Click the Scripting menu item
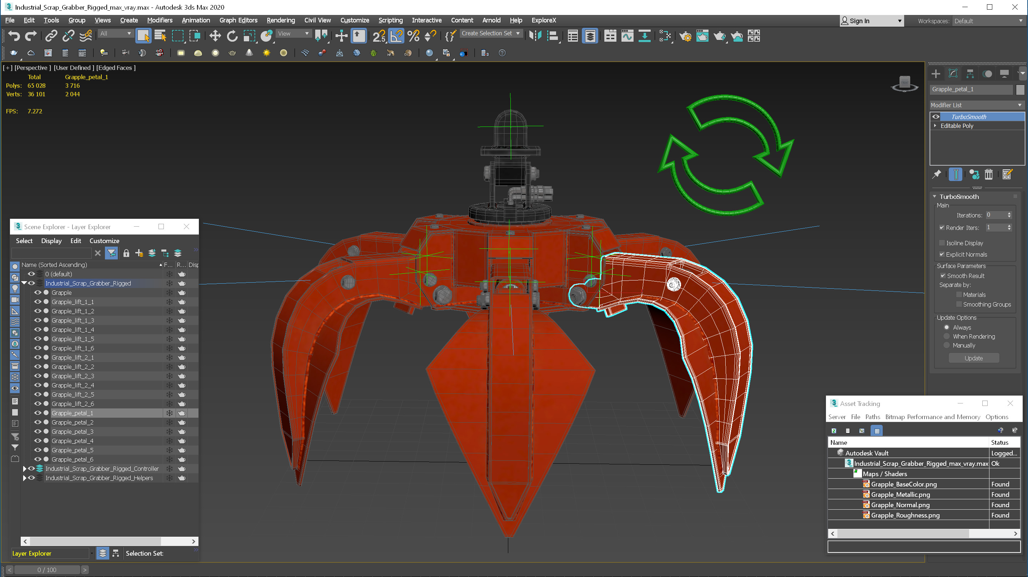 click(390, 20)
